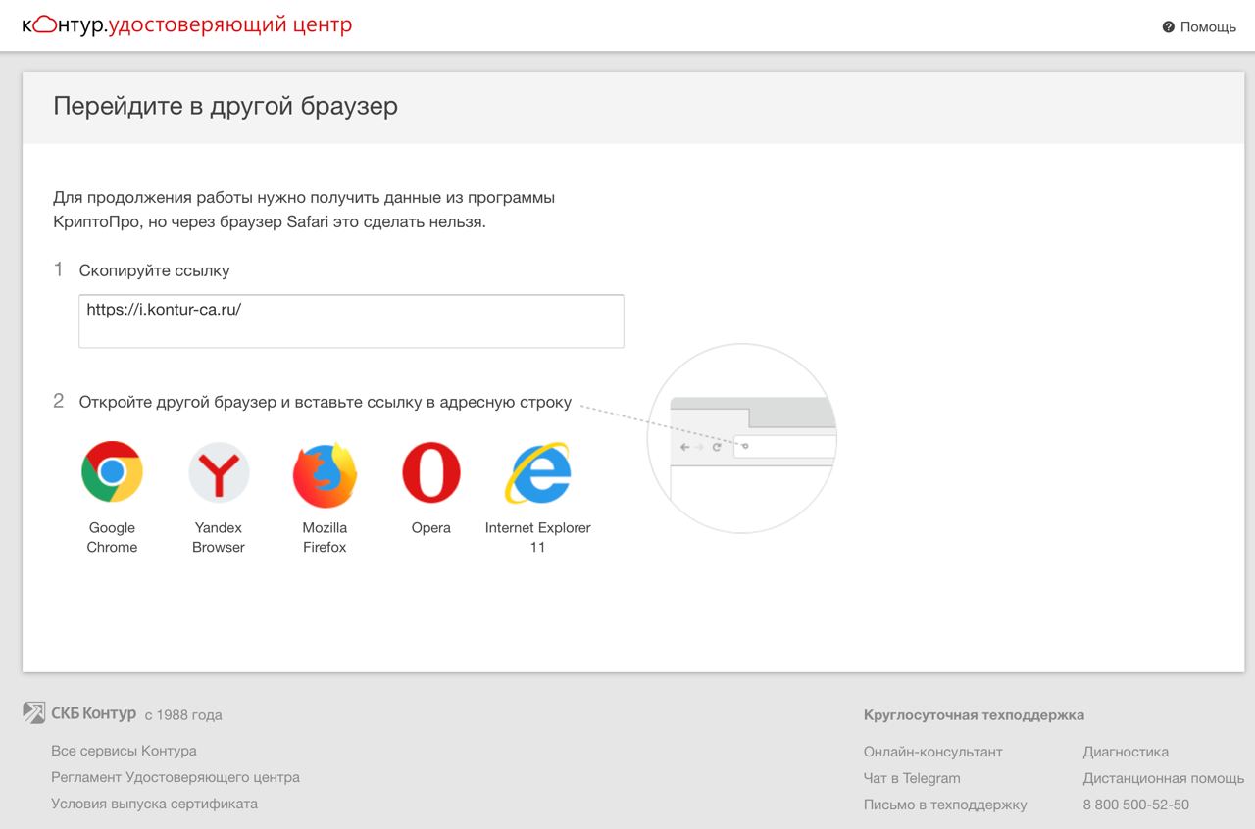Open Дистанционная помощь link
The height and width of the screenshot is (829, 1255).
(x=1164, y=778)
